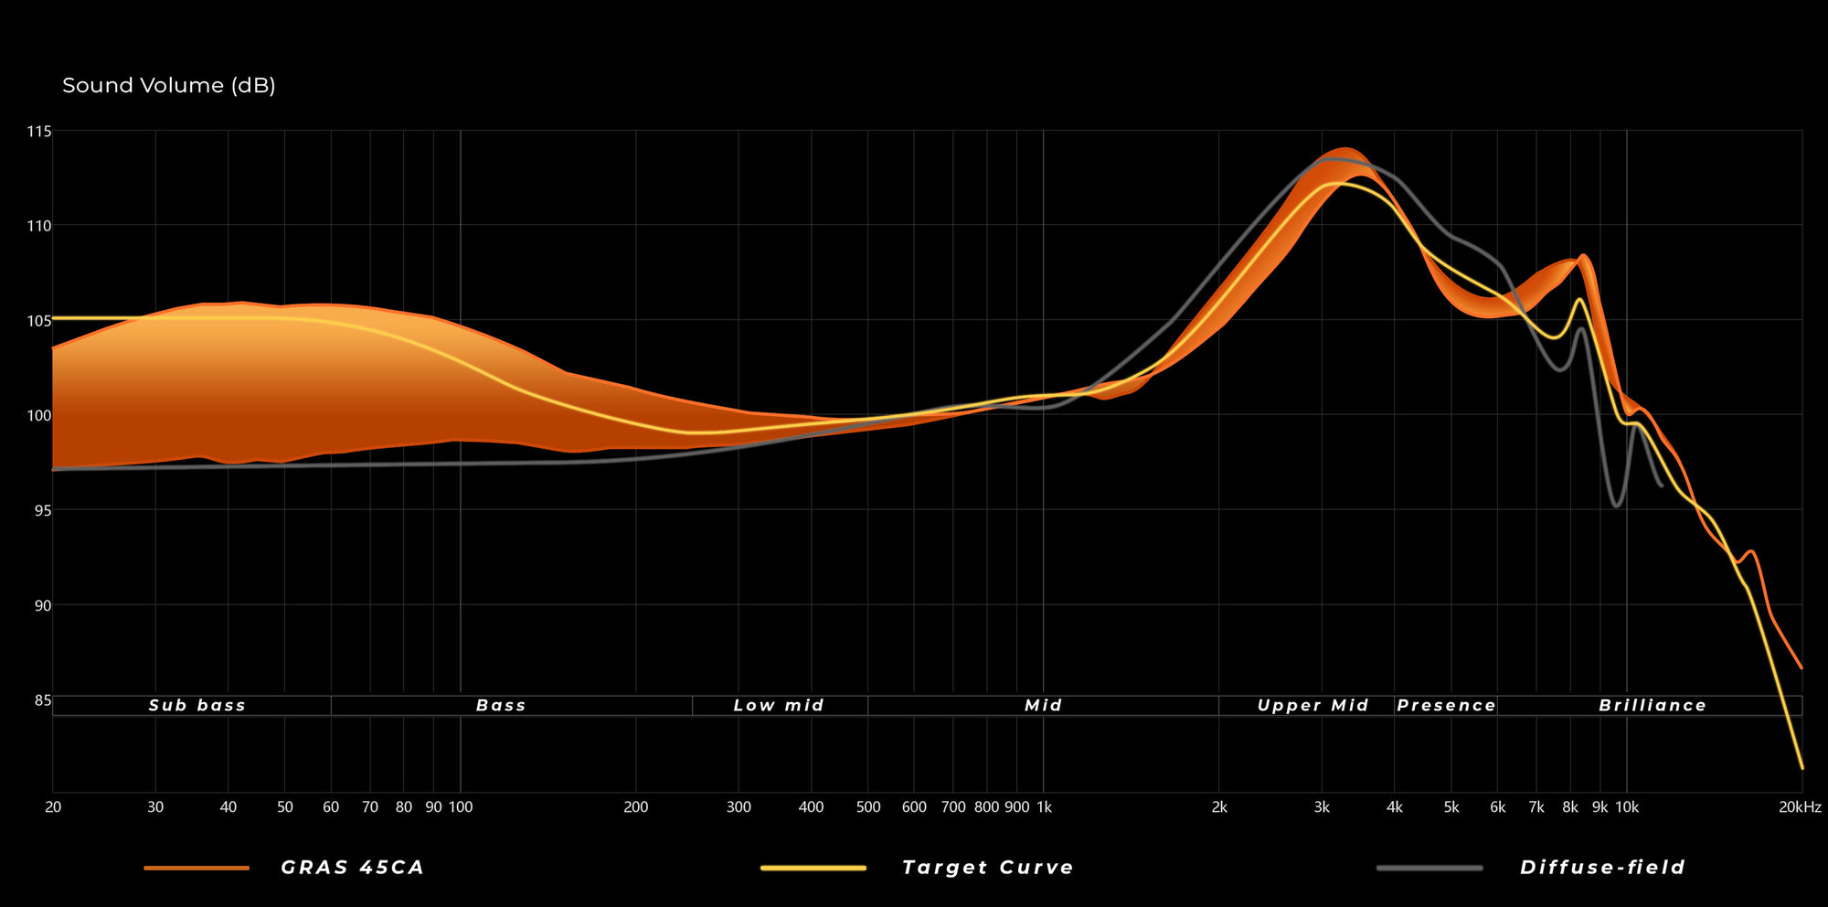The height and width of the screenshot is (907, 1828).
Task: Select the Diffuse-field legend label
Action: coord(1602,868)
